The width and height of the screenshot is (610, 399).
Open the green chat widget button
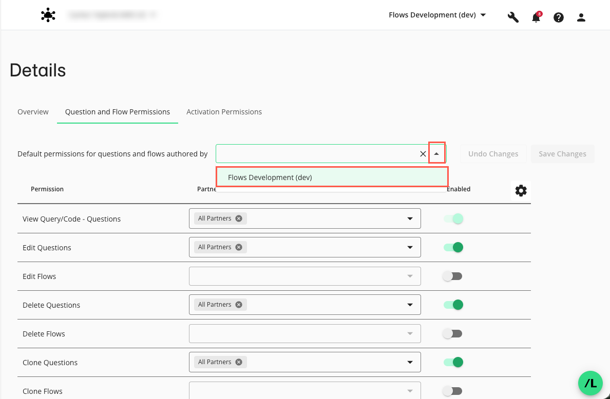click(590, 383)
